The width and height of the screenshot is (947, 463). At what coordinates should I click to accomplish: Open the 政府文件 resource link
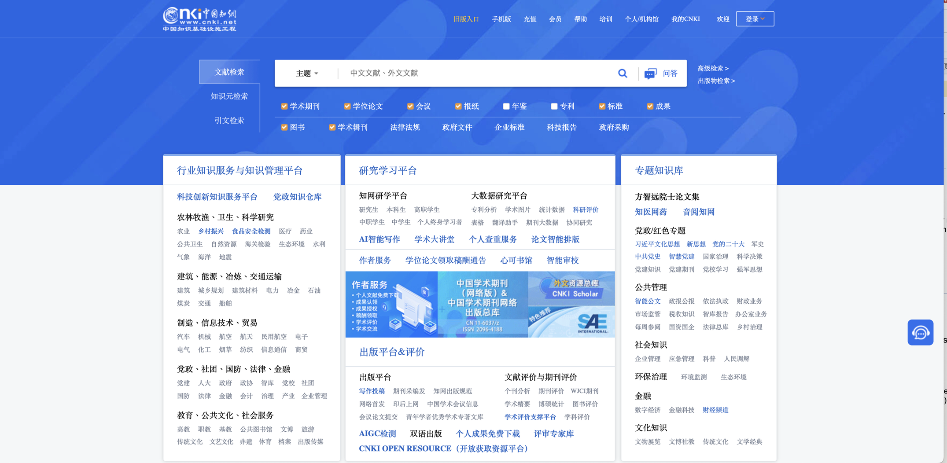pos(457,128)
